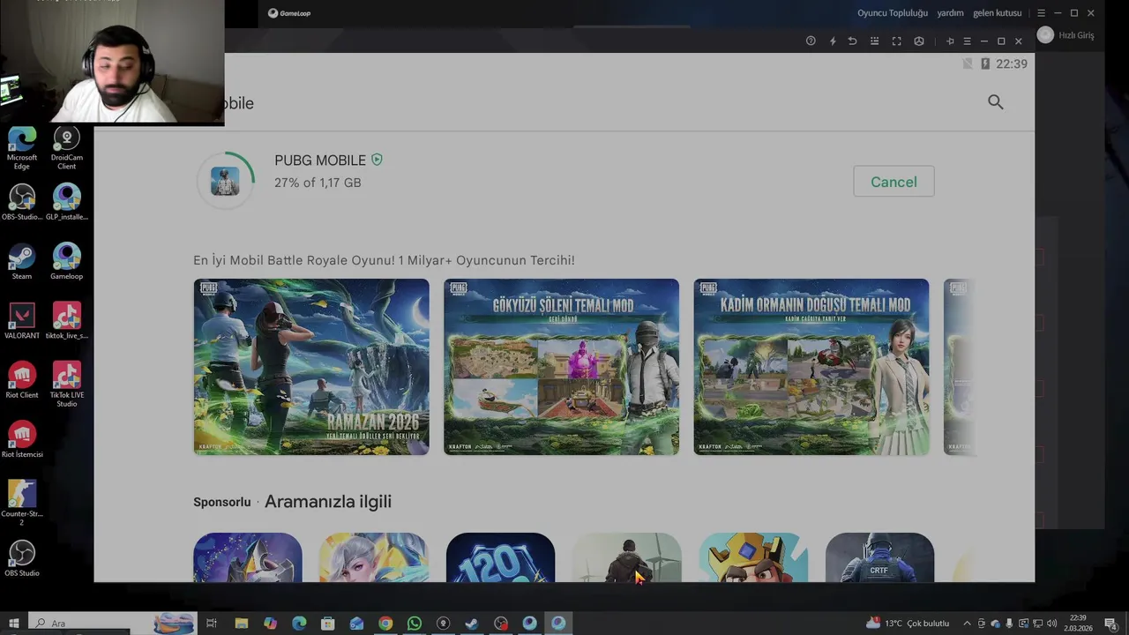The height and width of the screenshot is (635, 1129).
Task: Open Google Chrome from taskbar
Action: (x=385, y=624)
